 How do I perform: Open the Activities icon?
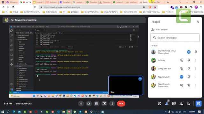point(181,104)
